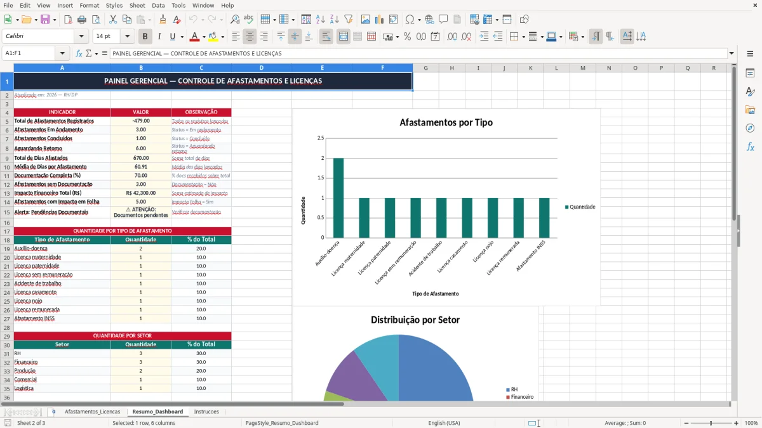Increase indent icon
The image size is (762, 428).
(485, 37)
